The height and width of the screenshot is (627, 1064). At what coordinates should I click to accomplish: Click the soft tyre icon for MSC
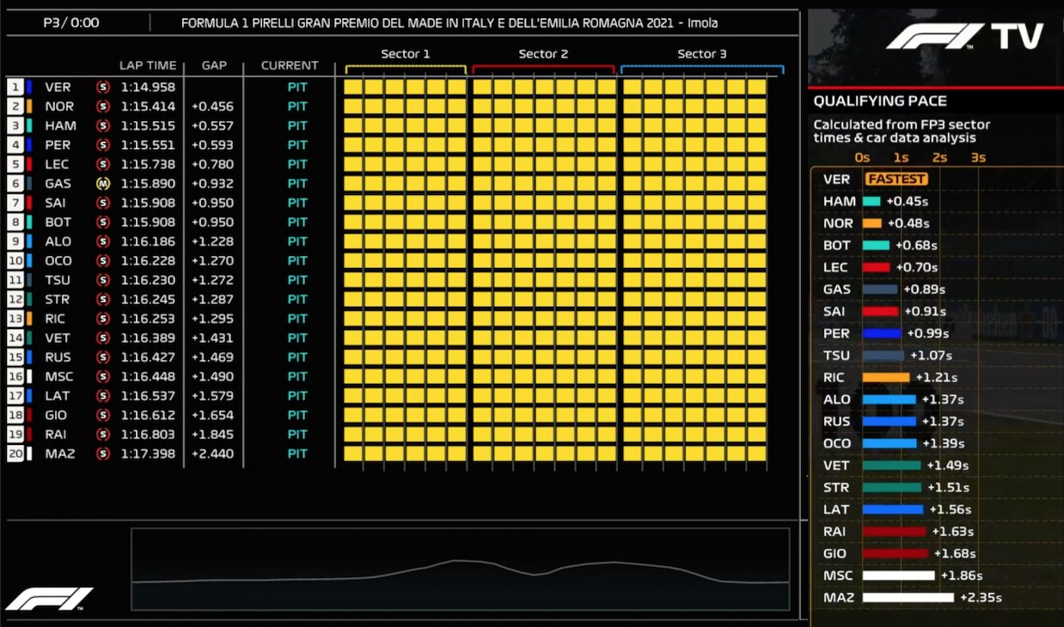coord(104,377)
